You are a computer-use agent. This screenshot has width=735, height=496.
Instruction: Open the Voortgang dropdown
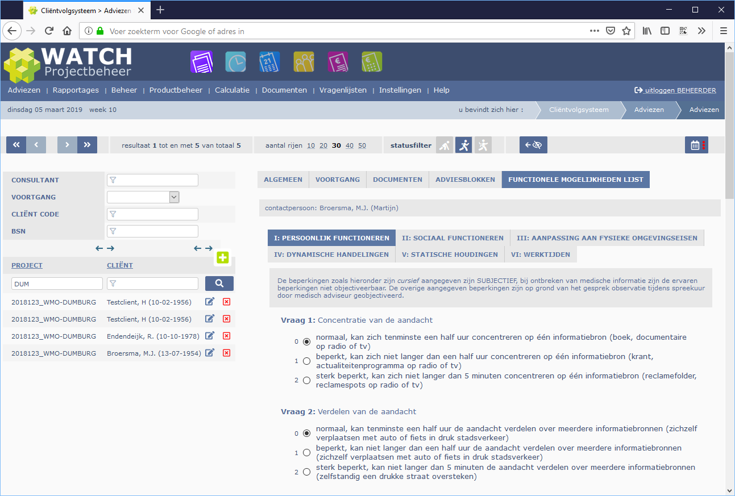(143, 197)
